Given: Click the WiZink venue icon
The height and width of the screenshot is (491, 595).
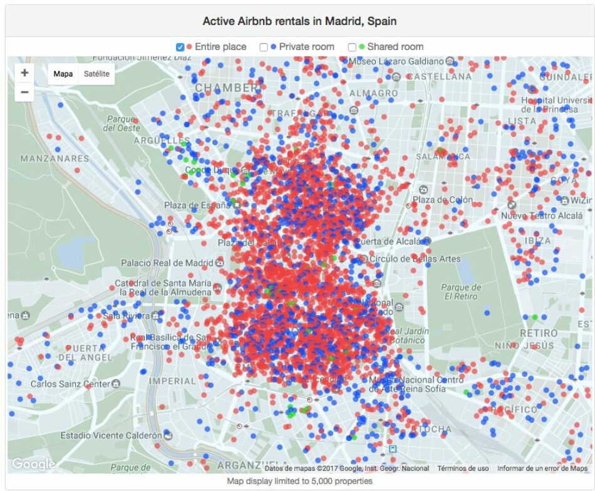Looking at the screenshot, I should [x=565, y=200].
